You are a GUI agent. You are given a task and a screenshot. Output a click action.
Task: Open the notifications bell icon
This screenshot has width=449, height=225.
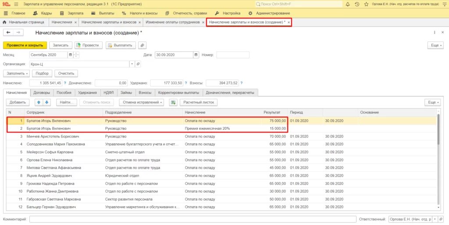click(348, 4)
